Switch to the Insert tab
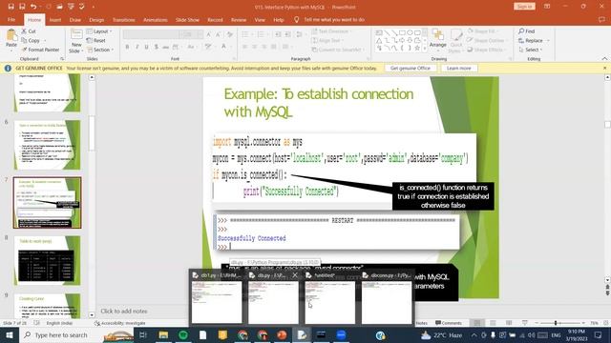 pyautogui.click(x=55, y=19)
